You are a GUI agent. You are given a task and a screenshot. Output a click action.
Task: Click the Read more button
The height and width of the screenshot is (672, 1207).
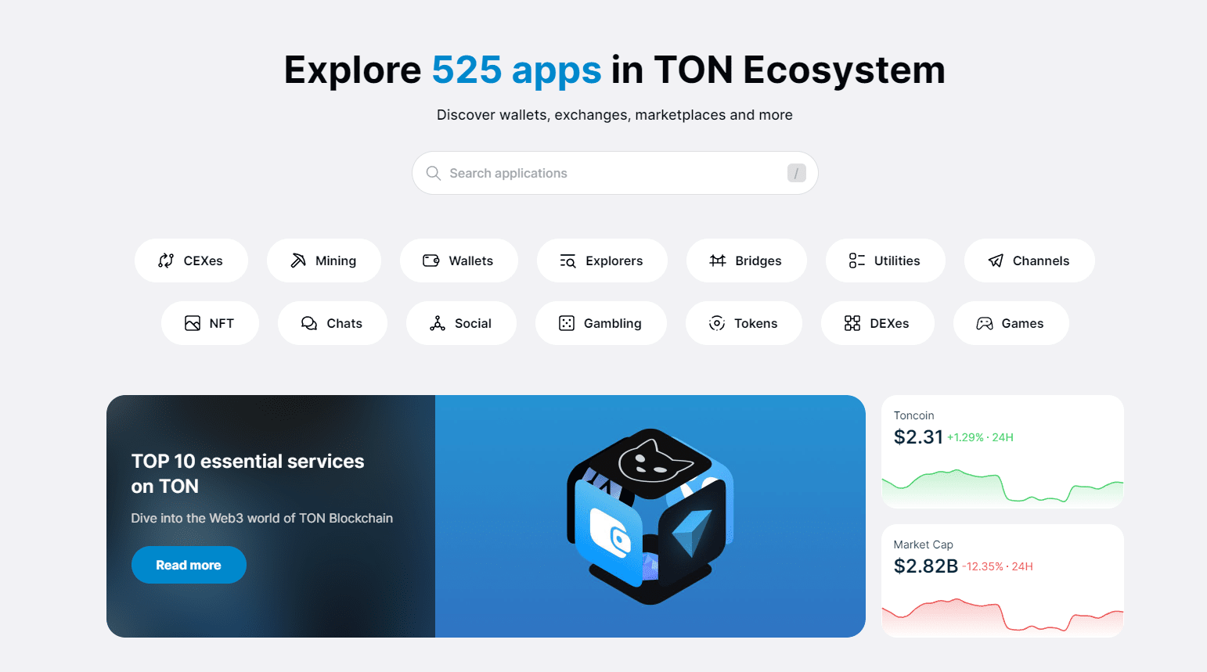tap(189, 565)
